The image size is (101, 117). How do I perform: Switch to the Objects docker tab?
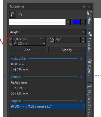(89, 67)
